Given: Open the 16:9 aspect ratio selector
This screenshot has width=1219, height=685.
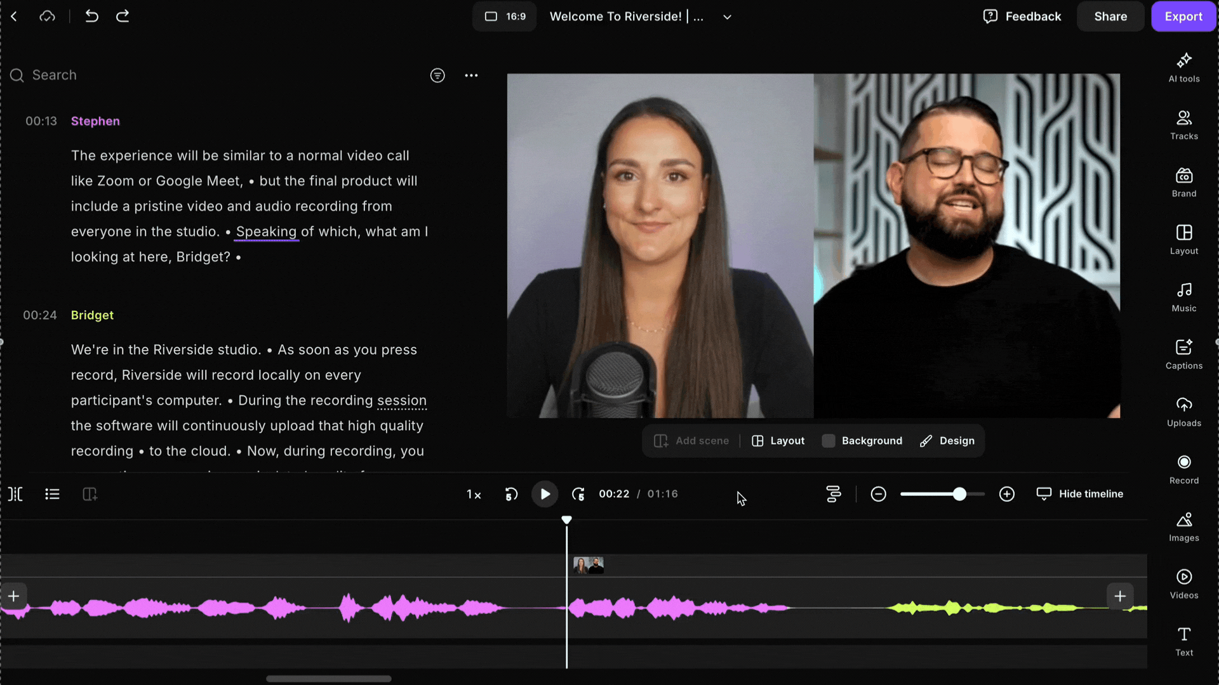Looking at the screenshot, I should 505,16.
